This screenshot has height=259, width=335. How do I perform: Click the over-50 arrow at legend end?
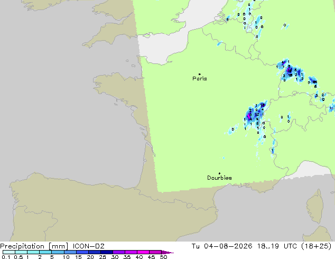[x=168, y=252]
